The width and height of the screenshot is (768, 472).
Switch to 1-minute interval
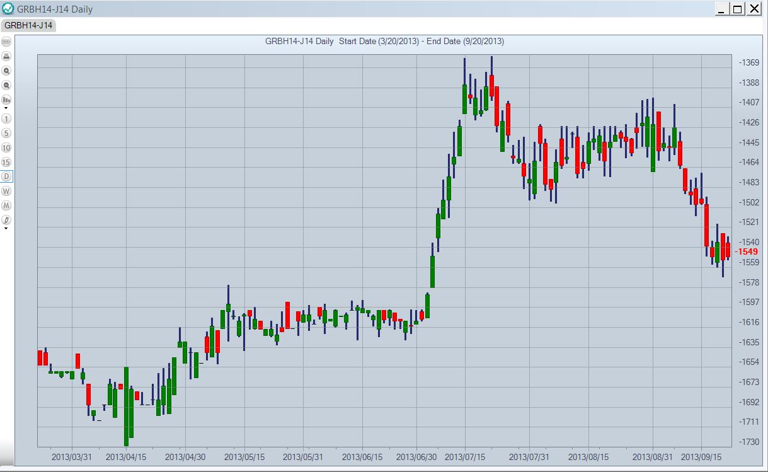click(7, 118)
